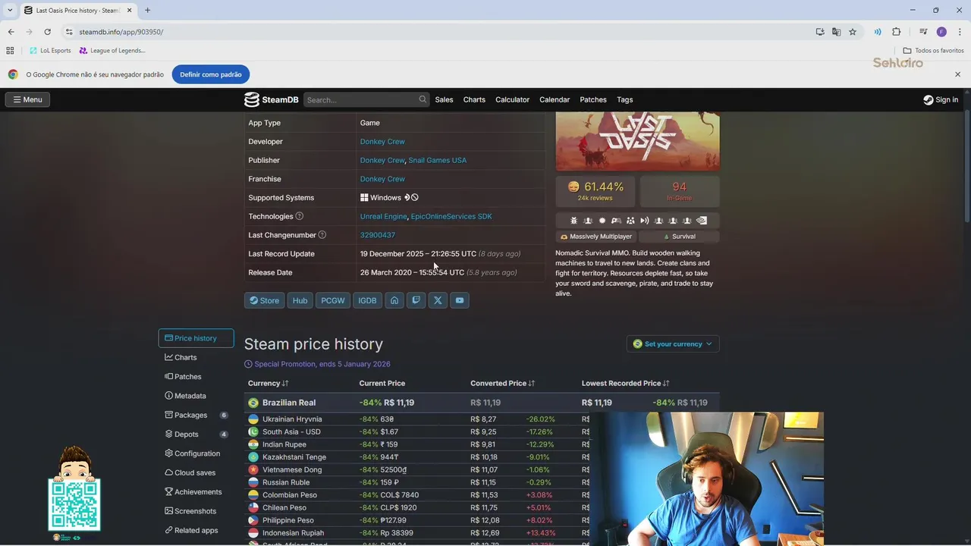Viewport: 971px width, 546px height.
Task: Click the 94 In-Game players box
Action: pos(679,191)
